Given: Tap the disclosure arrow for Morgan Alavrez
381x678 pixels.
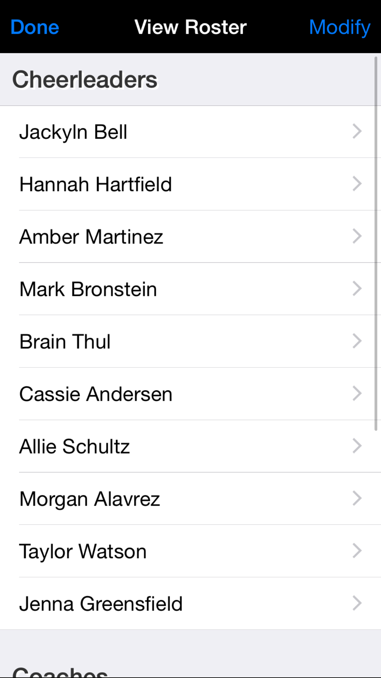Looking at the screenshot, I should [x=357, y=498].
